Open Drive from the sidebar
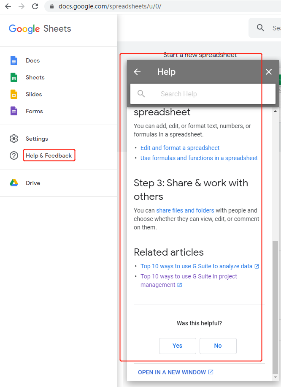 tap(33, 183)
